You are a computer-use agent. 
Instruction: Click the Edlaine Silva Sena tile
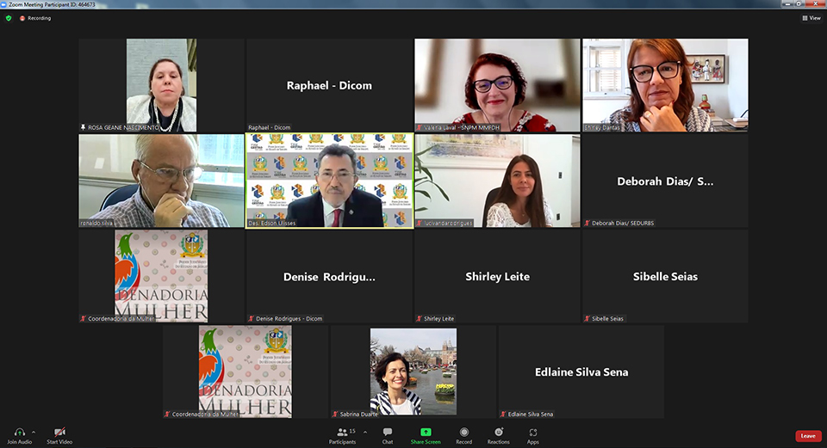[581, 371]
